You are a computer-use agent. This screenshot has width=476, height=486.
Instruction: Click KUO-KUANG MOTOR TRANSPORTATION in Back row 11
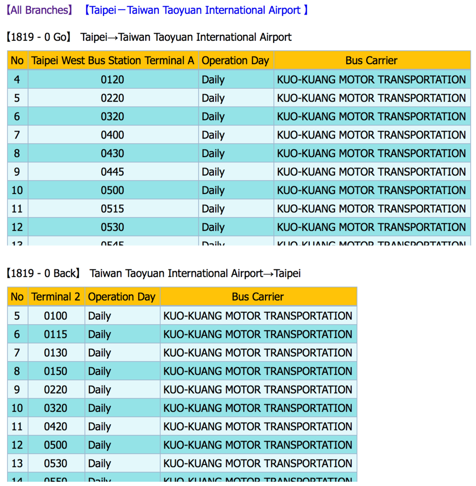pyautogui.click(x=258, y=427)
